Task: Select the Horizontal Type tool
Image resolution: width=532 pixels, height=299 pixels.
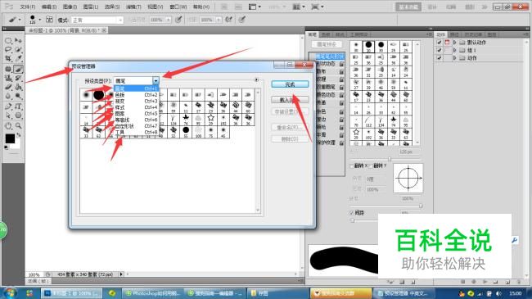Action: coord(18,106)
